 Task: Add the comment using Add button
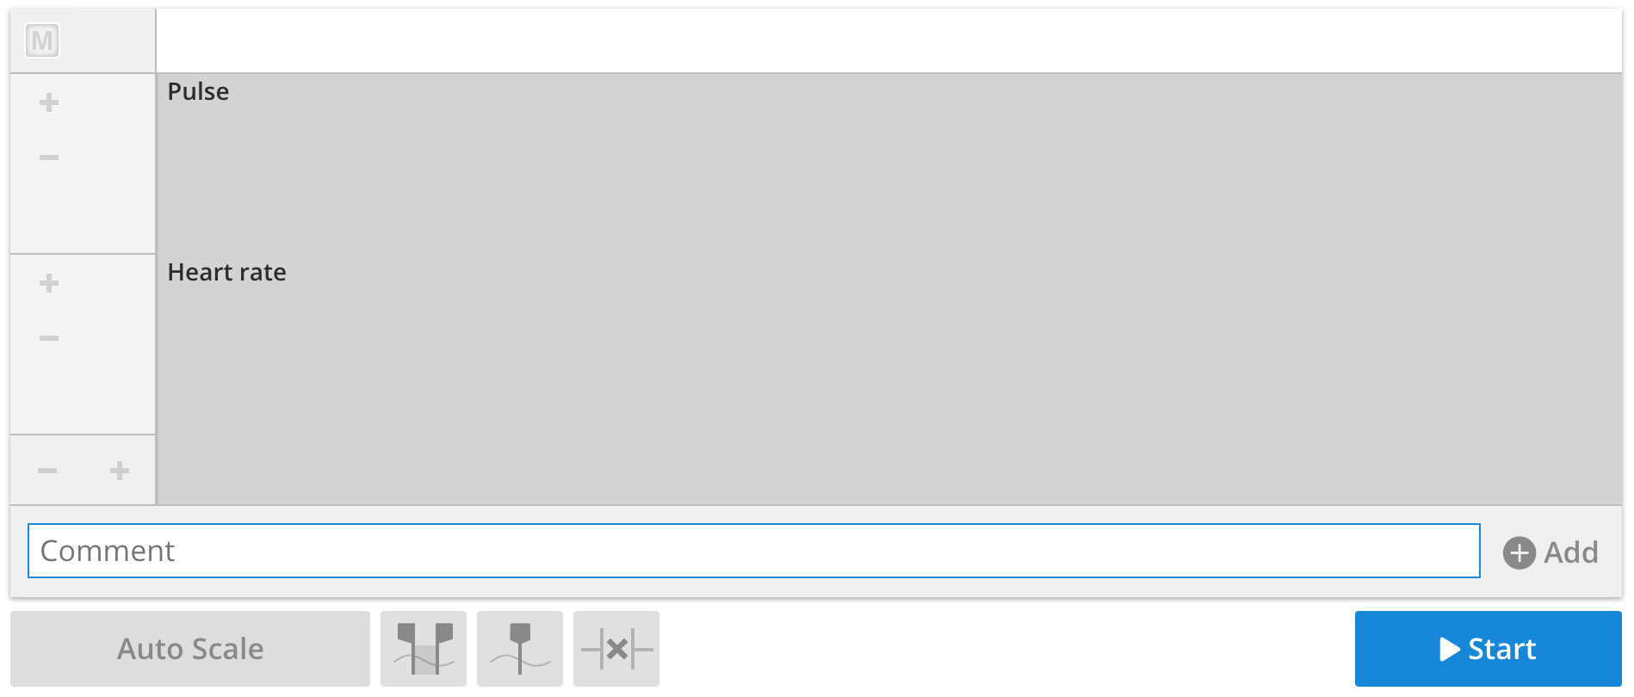(x=1550, y=552)
